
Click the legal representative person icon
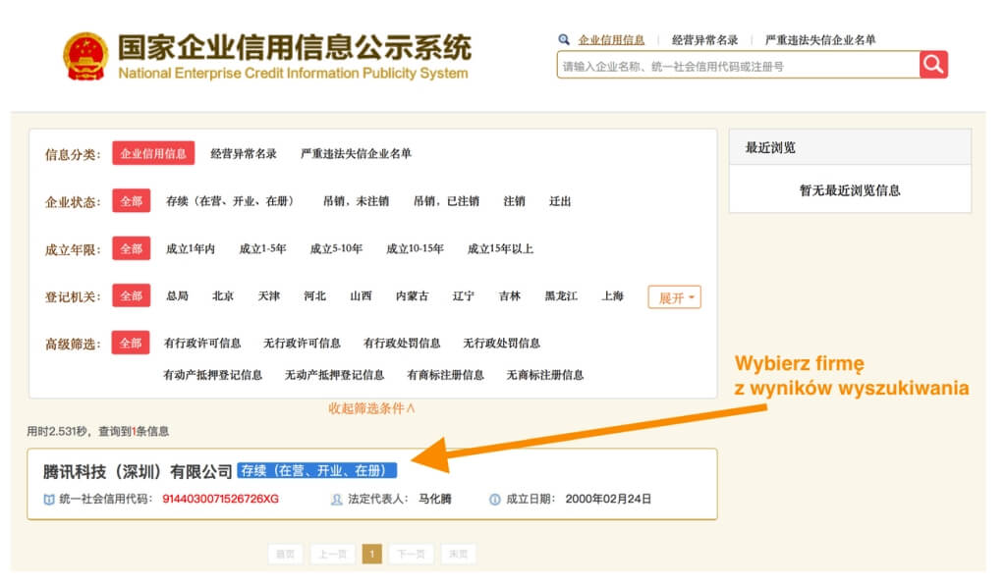(x=336, y=500)
